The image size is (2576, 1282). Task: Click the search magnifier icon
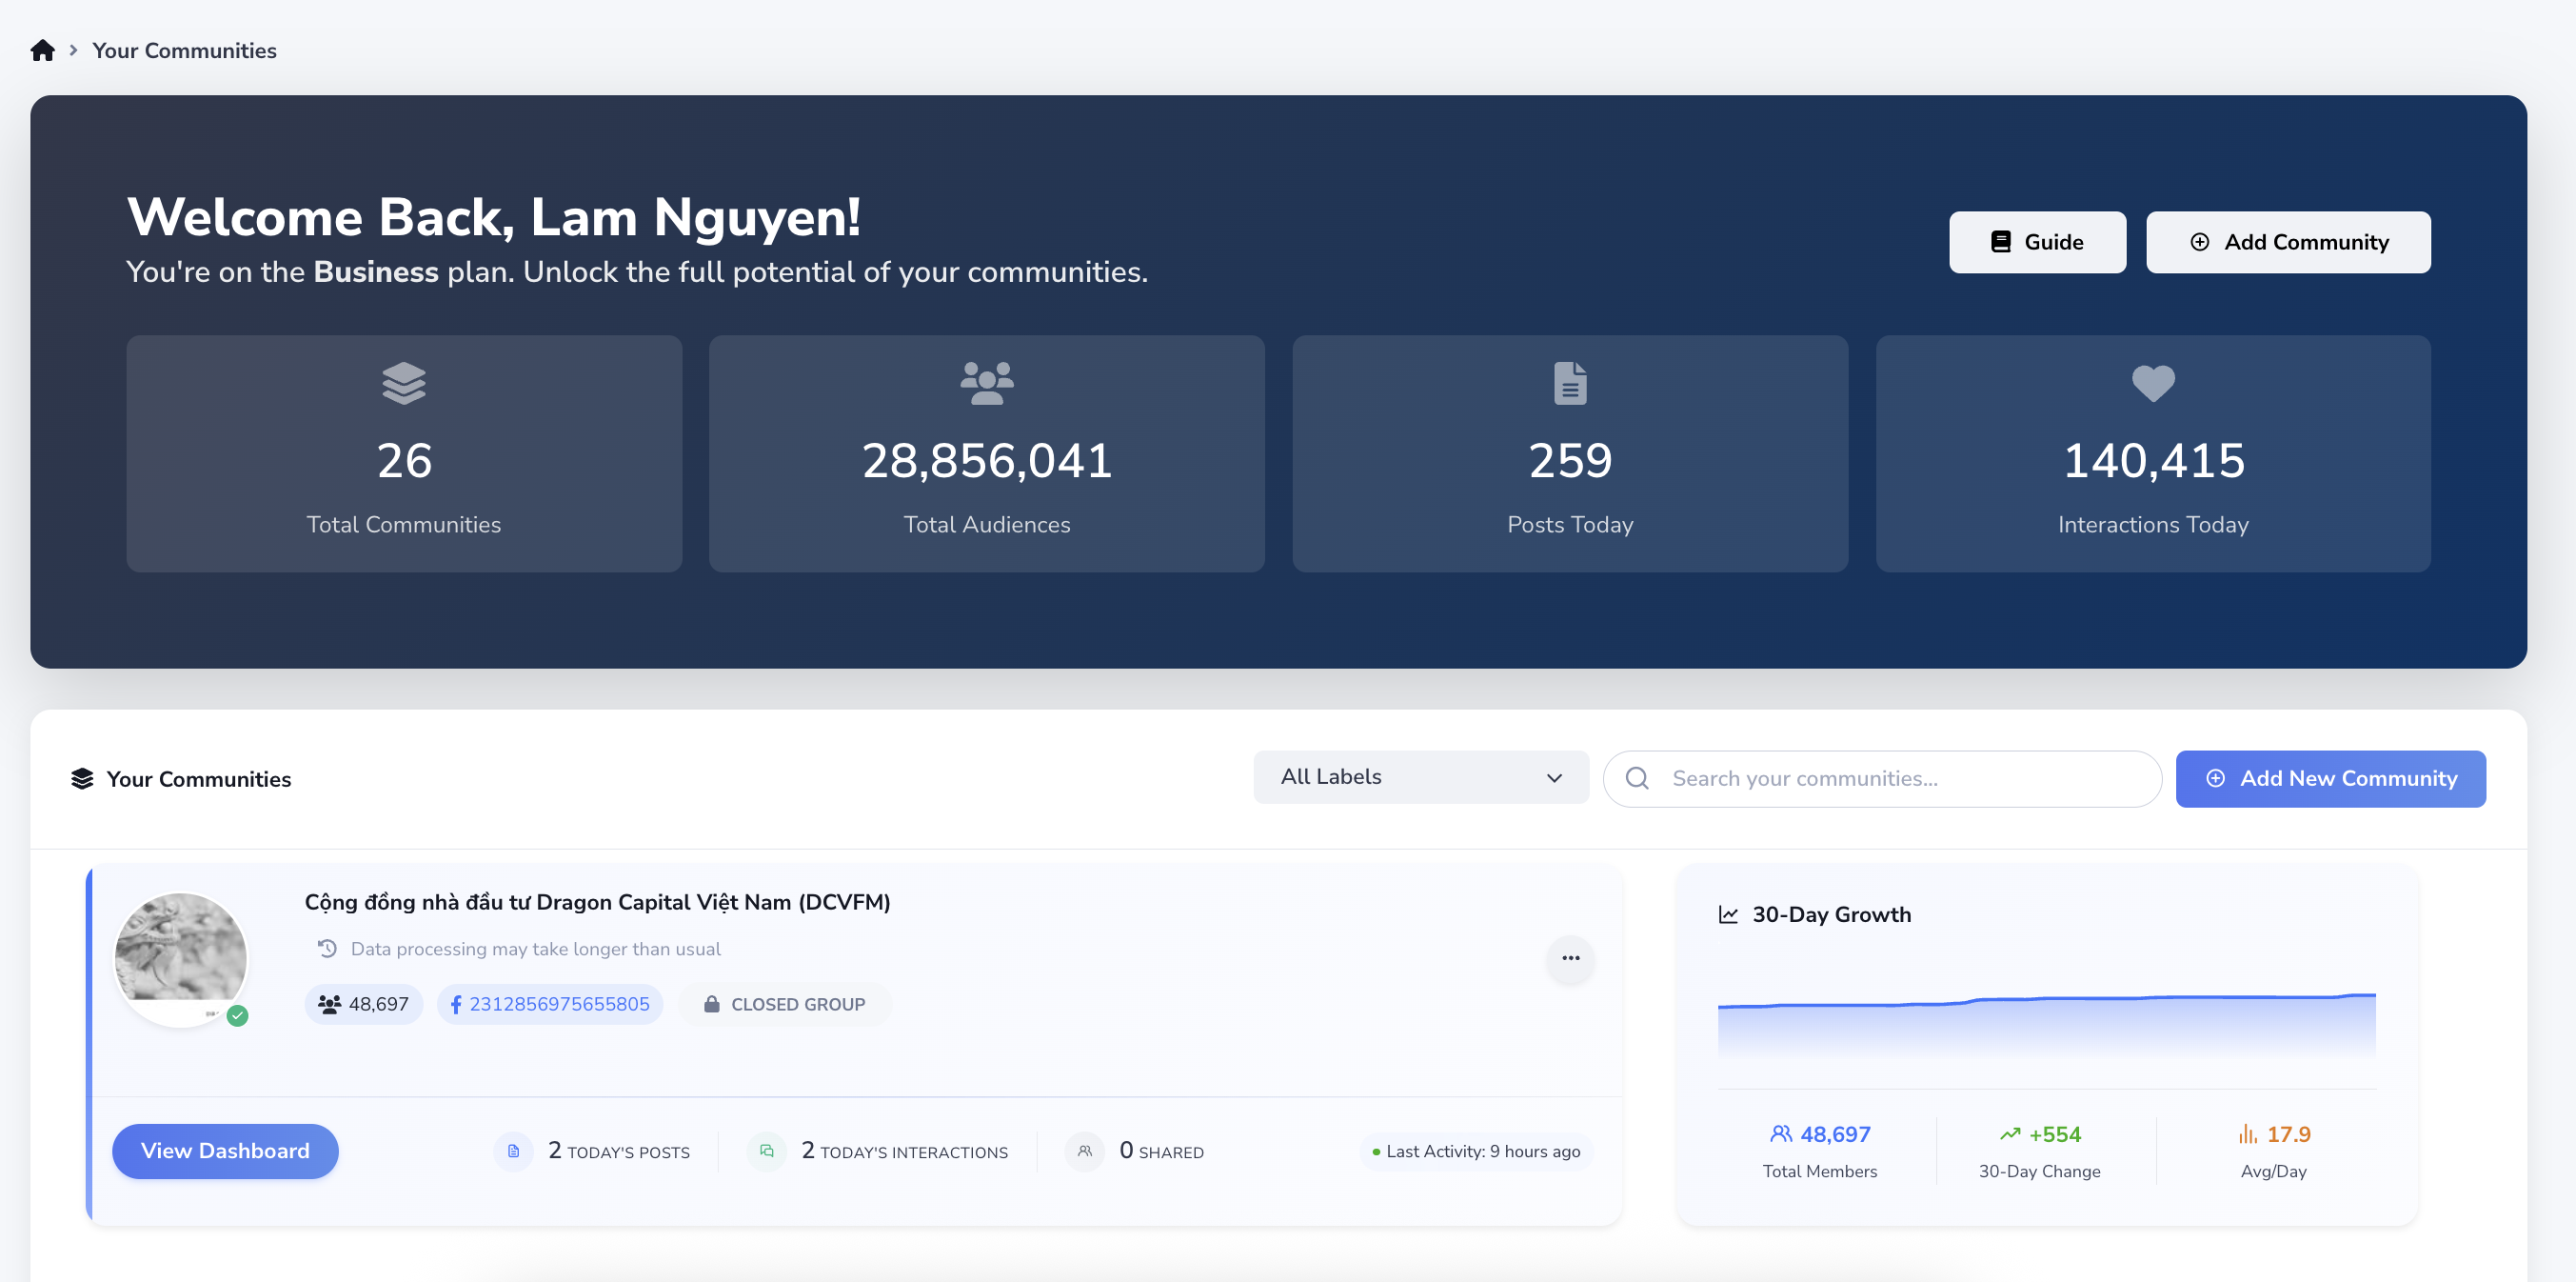[1637, 777]
